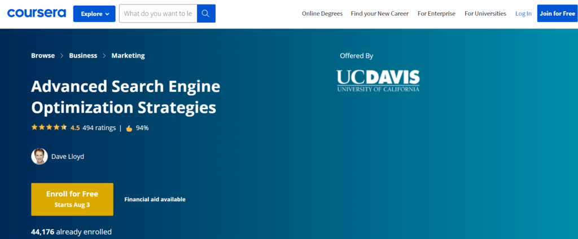Open instructor Dave Lloyd name link
The image size is (578, 239).
coord(68,157)
